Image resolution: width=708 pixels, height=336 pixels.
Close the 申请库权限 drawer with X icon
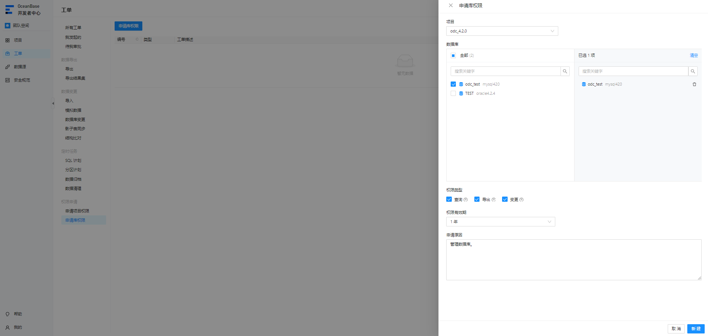click(x=451, y=5)
